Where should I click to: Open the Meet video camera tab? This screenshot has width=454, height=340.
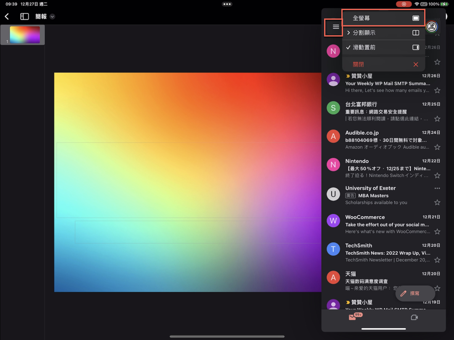click(414, 318)
